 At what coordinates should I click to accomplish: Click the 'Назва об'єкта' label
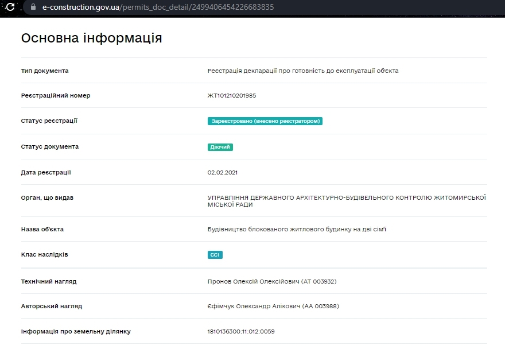point(42,230)
